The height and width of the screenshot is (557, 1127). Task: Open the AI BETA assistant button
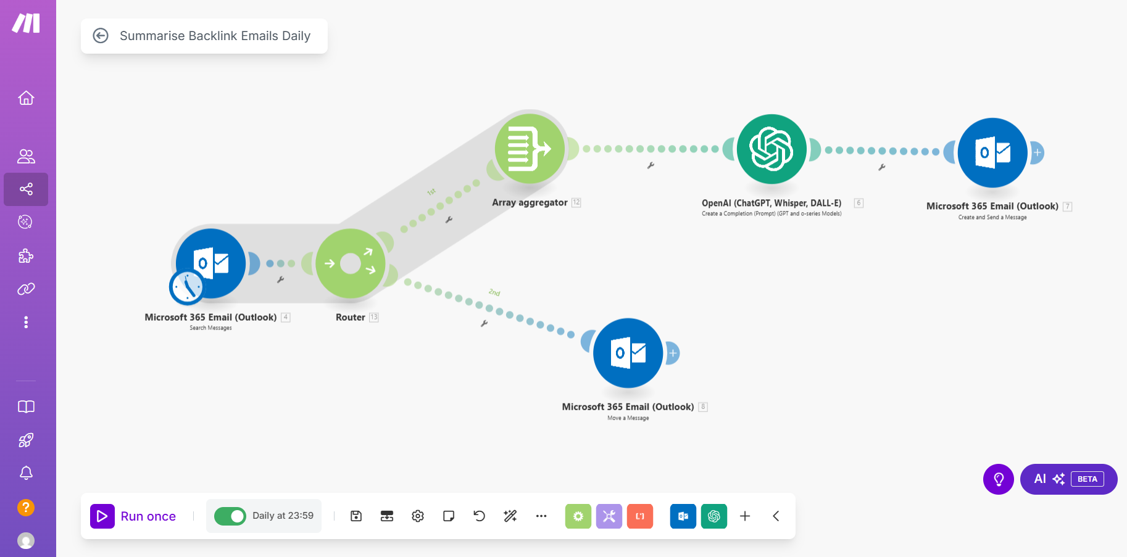[1068, 479]
